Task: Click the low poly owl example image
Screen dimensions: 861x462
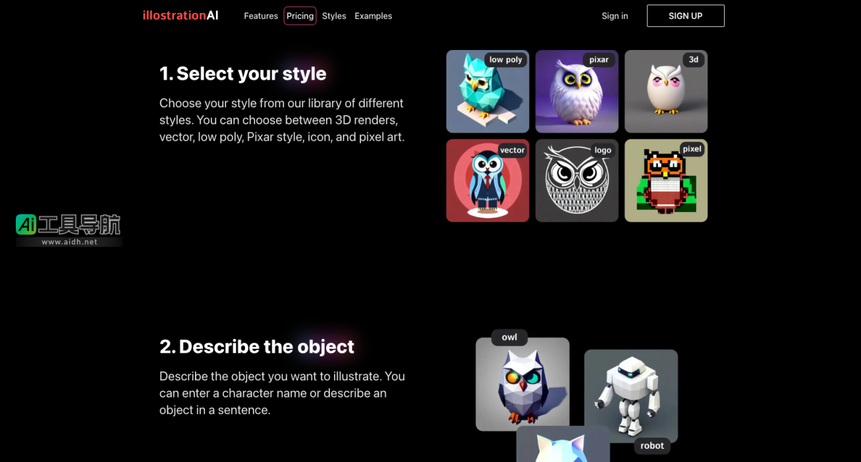Action: pos(522,385)
